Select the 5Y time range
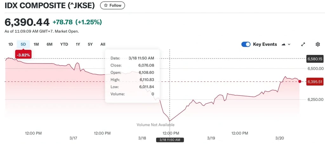Viewport: 325px width, 144px height. [x=90, y=44]
